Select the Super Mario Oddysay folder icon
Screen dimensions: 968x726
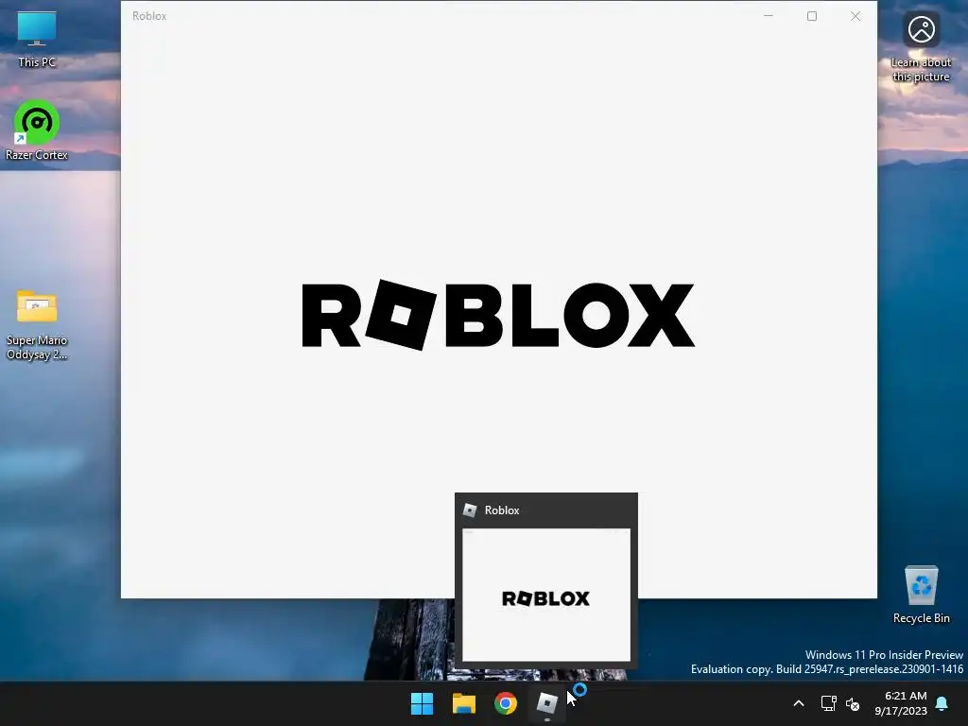pos(37,325)
